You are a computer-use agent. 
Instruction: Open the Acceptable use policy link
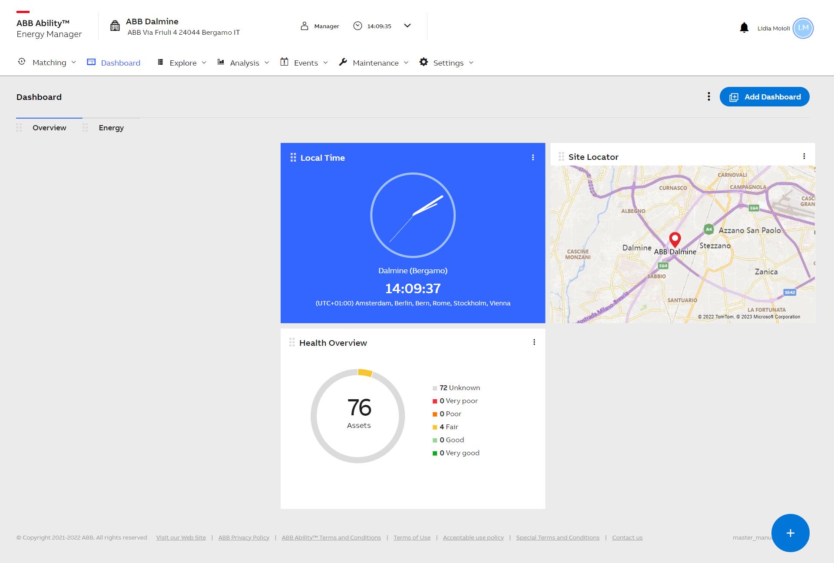click(x=473, y=537)
